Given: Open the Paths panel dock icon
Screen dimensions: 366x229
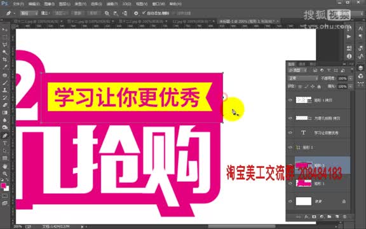Looking at the screenshot, I should 360,84.
